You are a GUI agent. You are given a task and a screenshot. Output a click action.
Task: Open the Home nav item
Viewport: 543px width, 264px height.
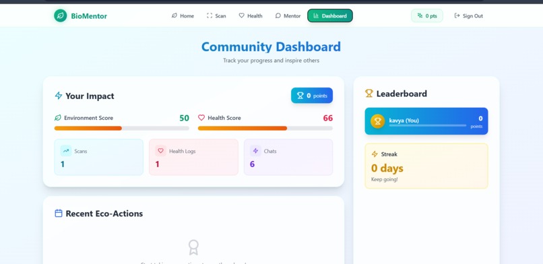tap(183, 15)
